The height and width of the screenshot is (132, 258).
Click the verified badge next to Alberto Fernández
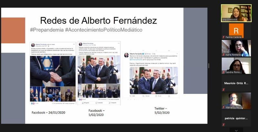pos(143,54)
